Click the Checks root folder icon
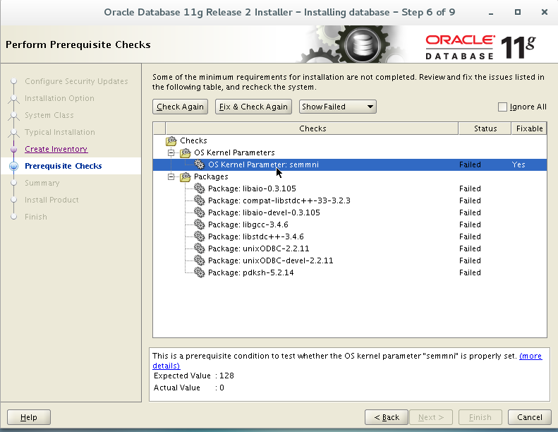The width and height of the screenshot is (558, 432). coord(171,141)
